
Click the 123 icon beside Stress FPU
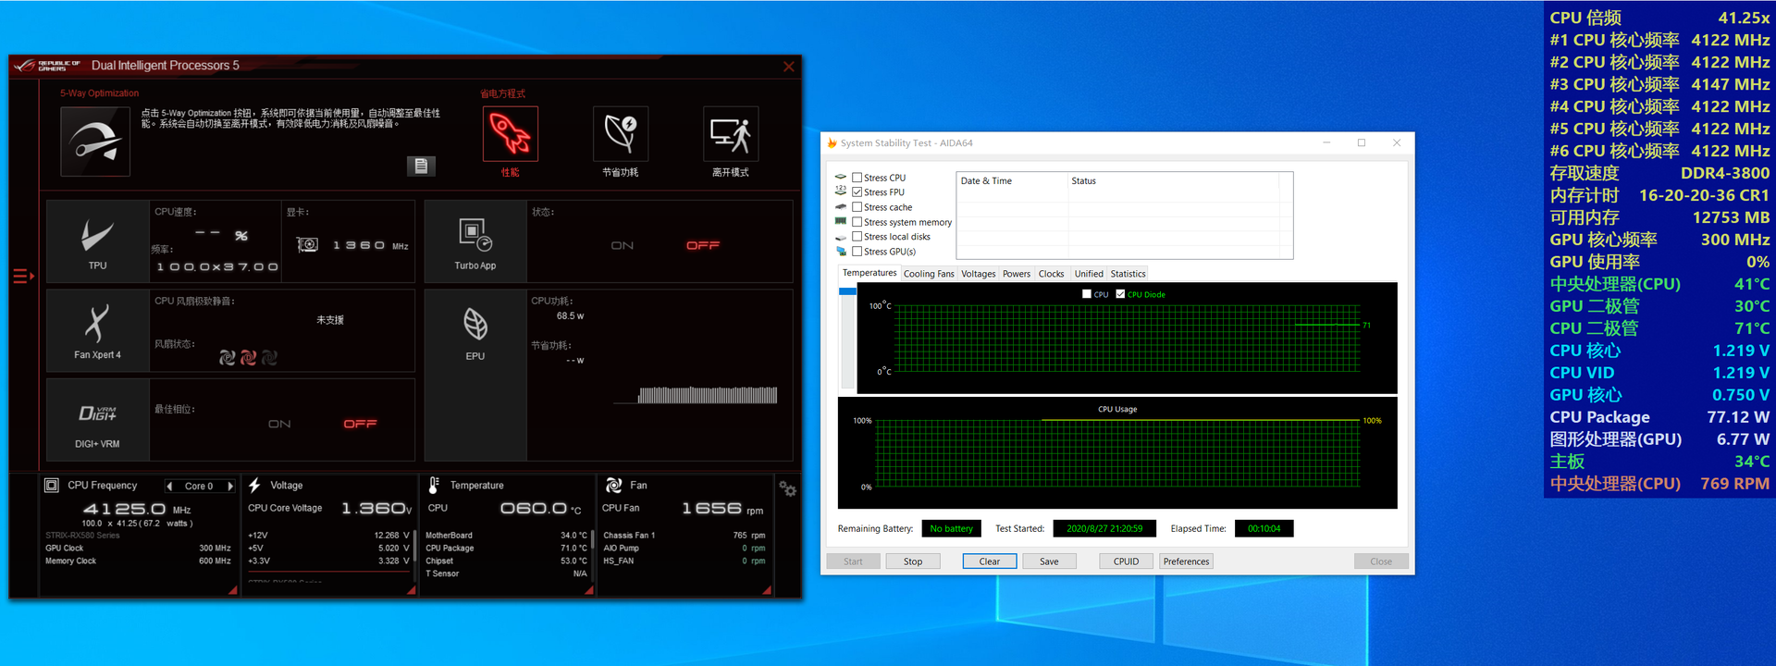pos(841,191)
